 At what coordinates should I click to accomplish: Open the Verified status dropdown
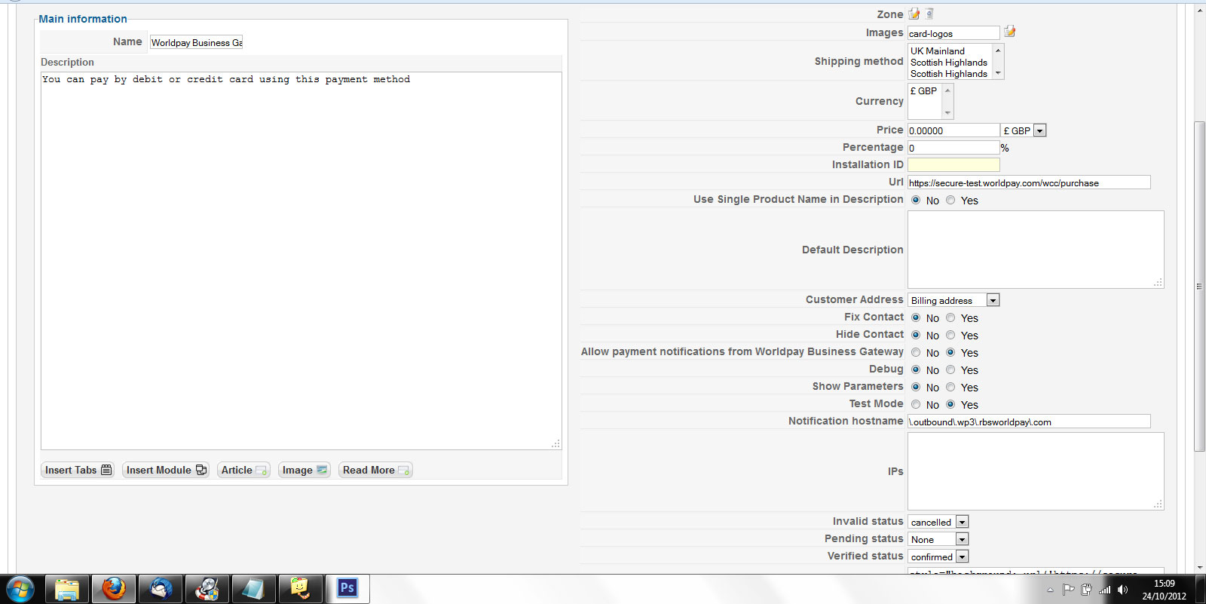tap(938, 556)
